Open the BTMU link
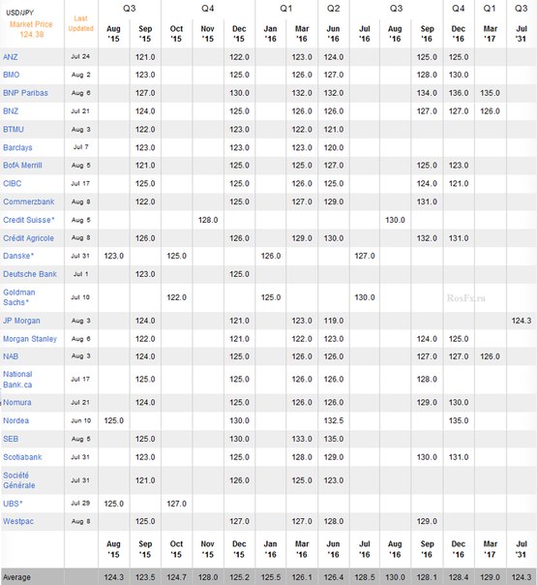Screen dimensions: 537x585 tap(14, 130)
